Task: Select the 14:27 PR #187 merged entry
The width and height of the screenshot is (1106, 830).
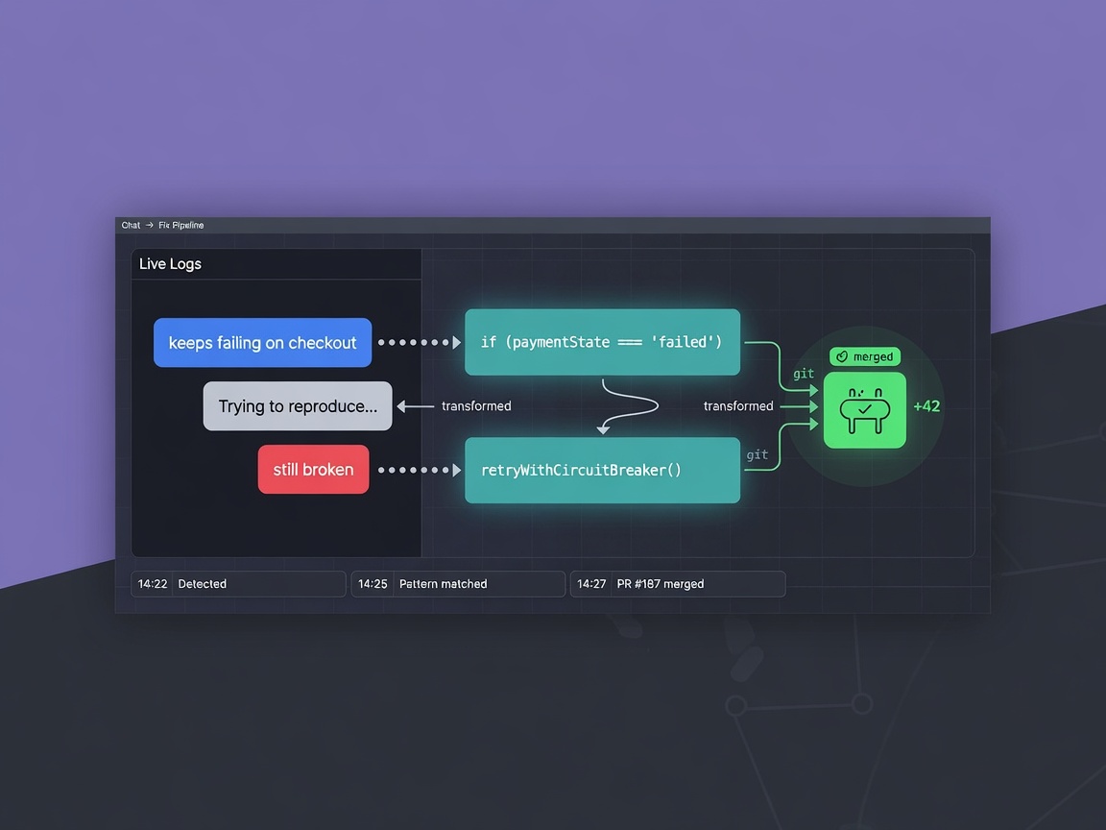Action: coord(678,584)
